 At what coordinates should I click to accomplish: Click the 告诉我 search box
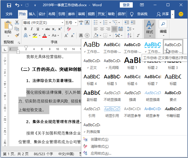139,14
